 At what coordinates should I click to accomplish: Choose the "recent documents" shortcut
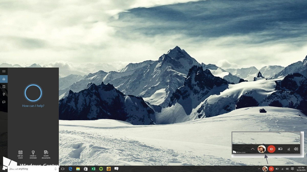click(46, 154)
